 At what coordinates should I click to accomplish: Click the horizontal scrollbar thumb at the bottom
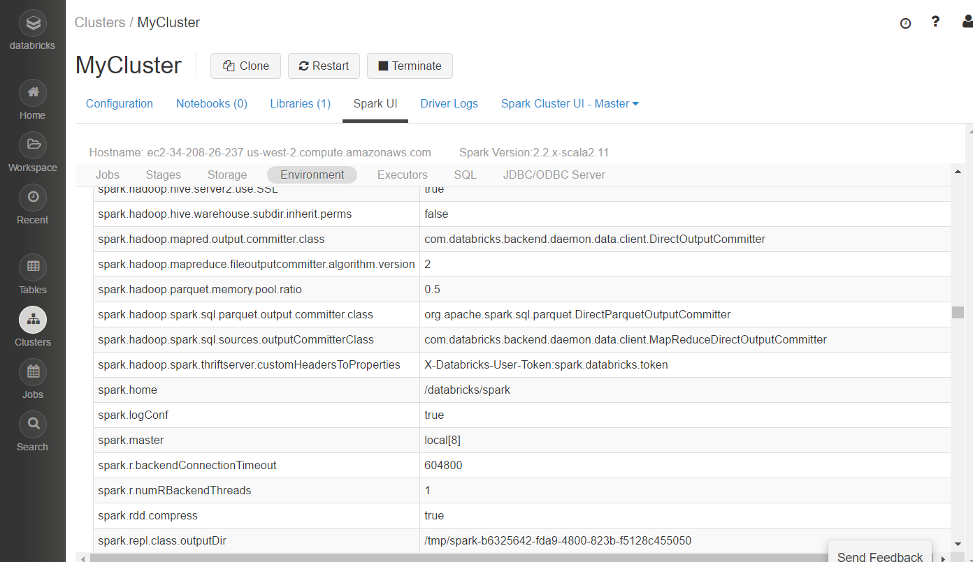[459, 558]
